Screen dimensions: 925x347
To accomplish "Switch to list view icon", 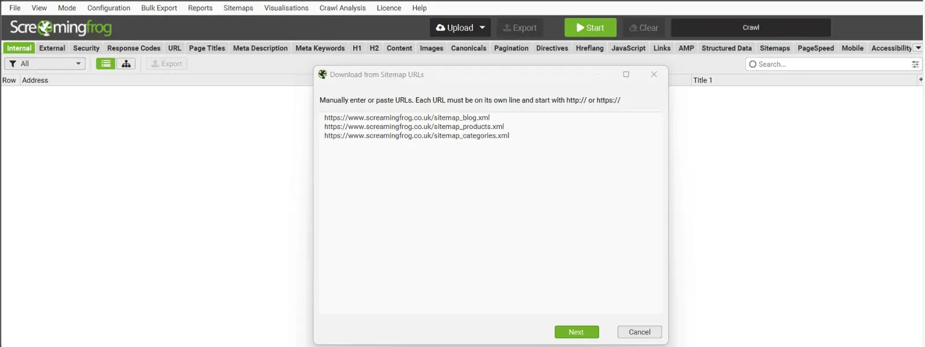I will pos(106,64).
